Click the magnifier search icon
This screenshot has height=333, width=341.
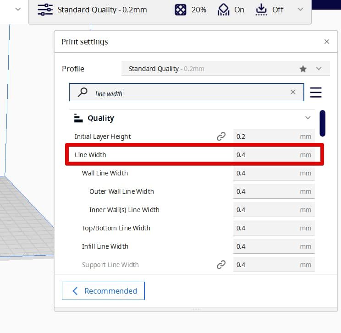(x=82, y=92)
